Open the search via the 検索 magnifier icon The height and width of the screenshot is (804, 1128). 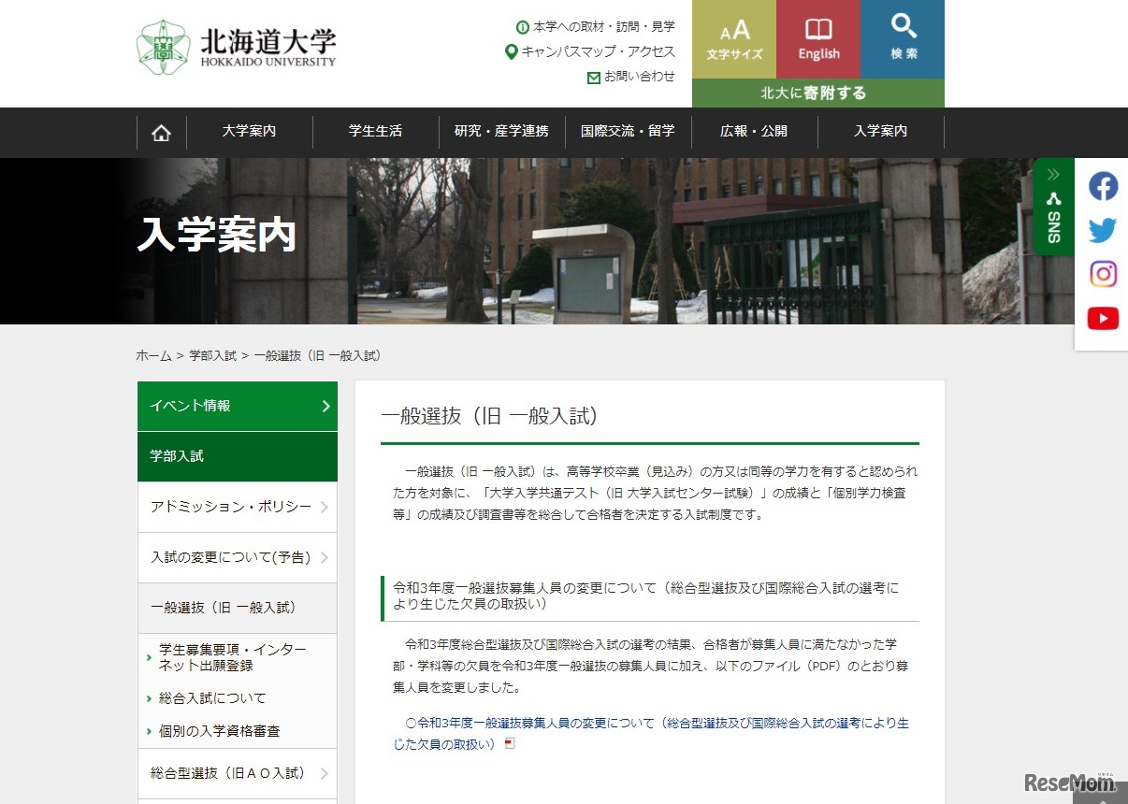coord(902,37)
